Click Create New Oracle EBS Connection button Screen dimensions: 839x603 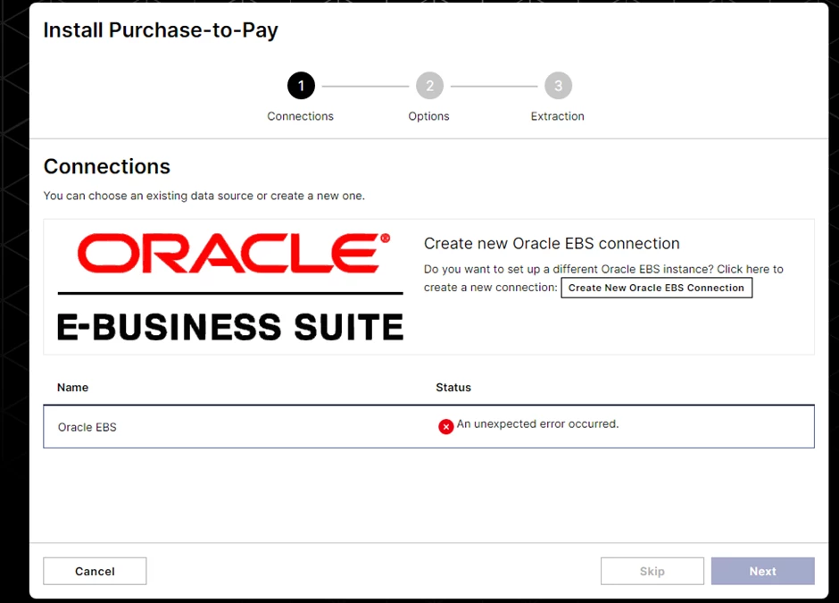657,288
